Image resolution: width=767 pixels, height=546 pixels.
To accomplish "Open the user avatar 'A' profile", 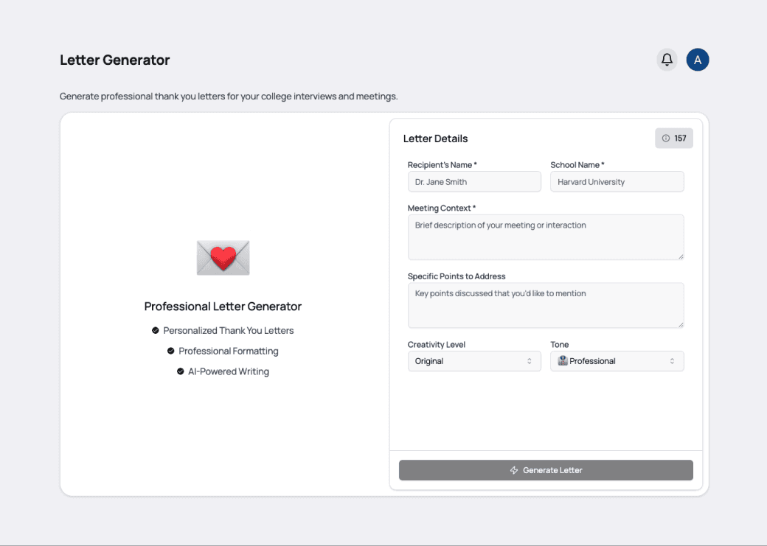I will tap(698, 60).
